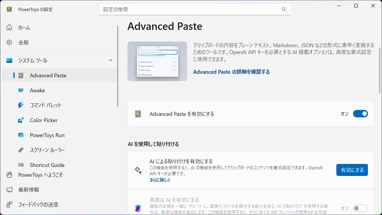Click the Awake coffee cup icon
382x215 pixels.
tap(21, 90)
